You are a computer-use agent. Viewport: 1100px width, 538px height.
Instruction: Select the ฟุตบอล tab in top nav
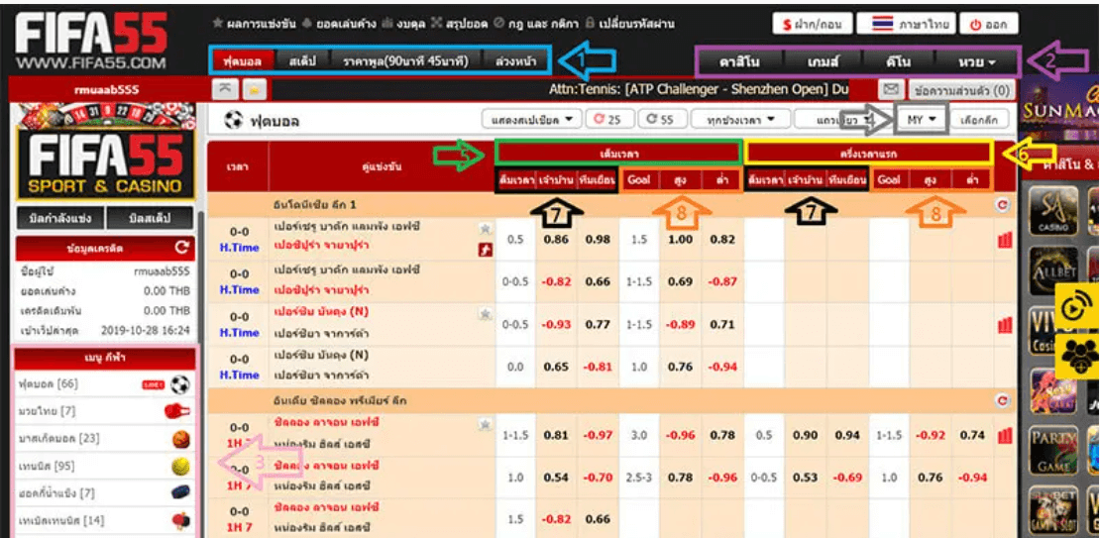pyautogui.click(x=242, y=61)
